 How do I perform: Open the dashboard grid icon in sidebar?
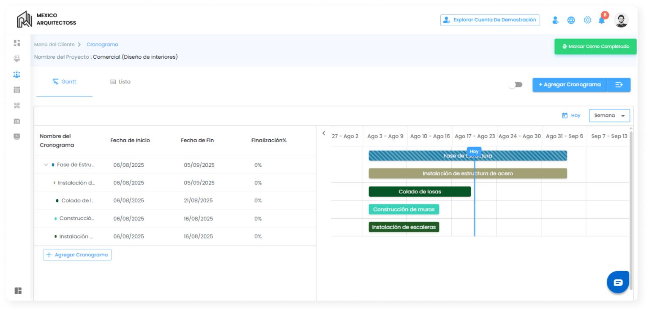click(x=17, y=43)
